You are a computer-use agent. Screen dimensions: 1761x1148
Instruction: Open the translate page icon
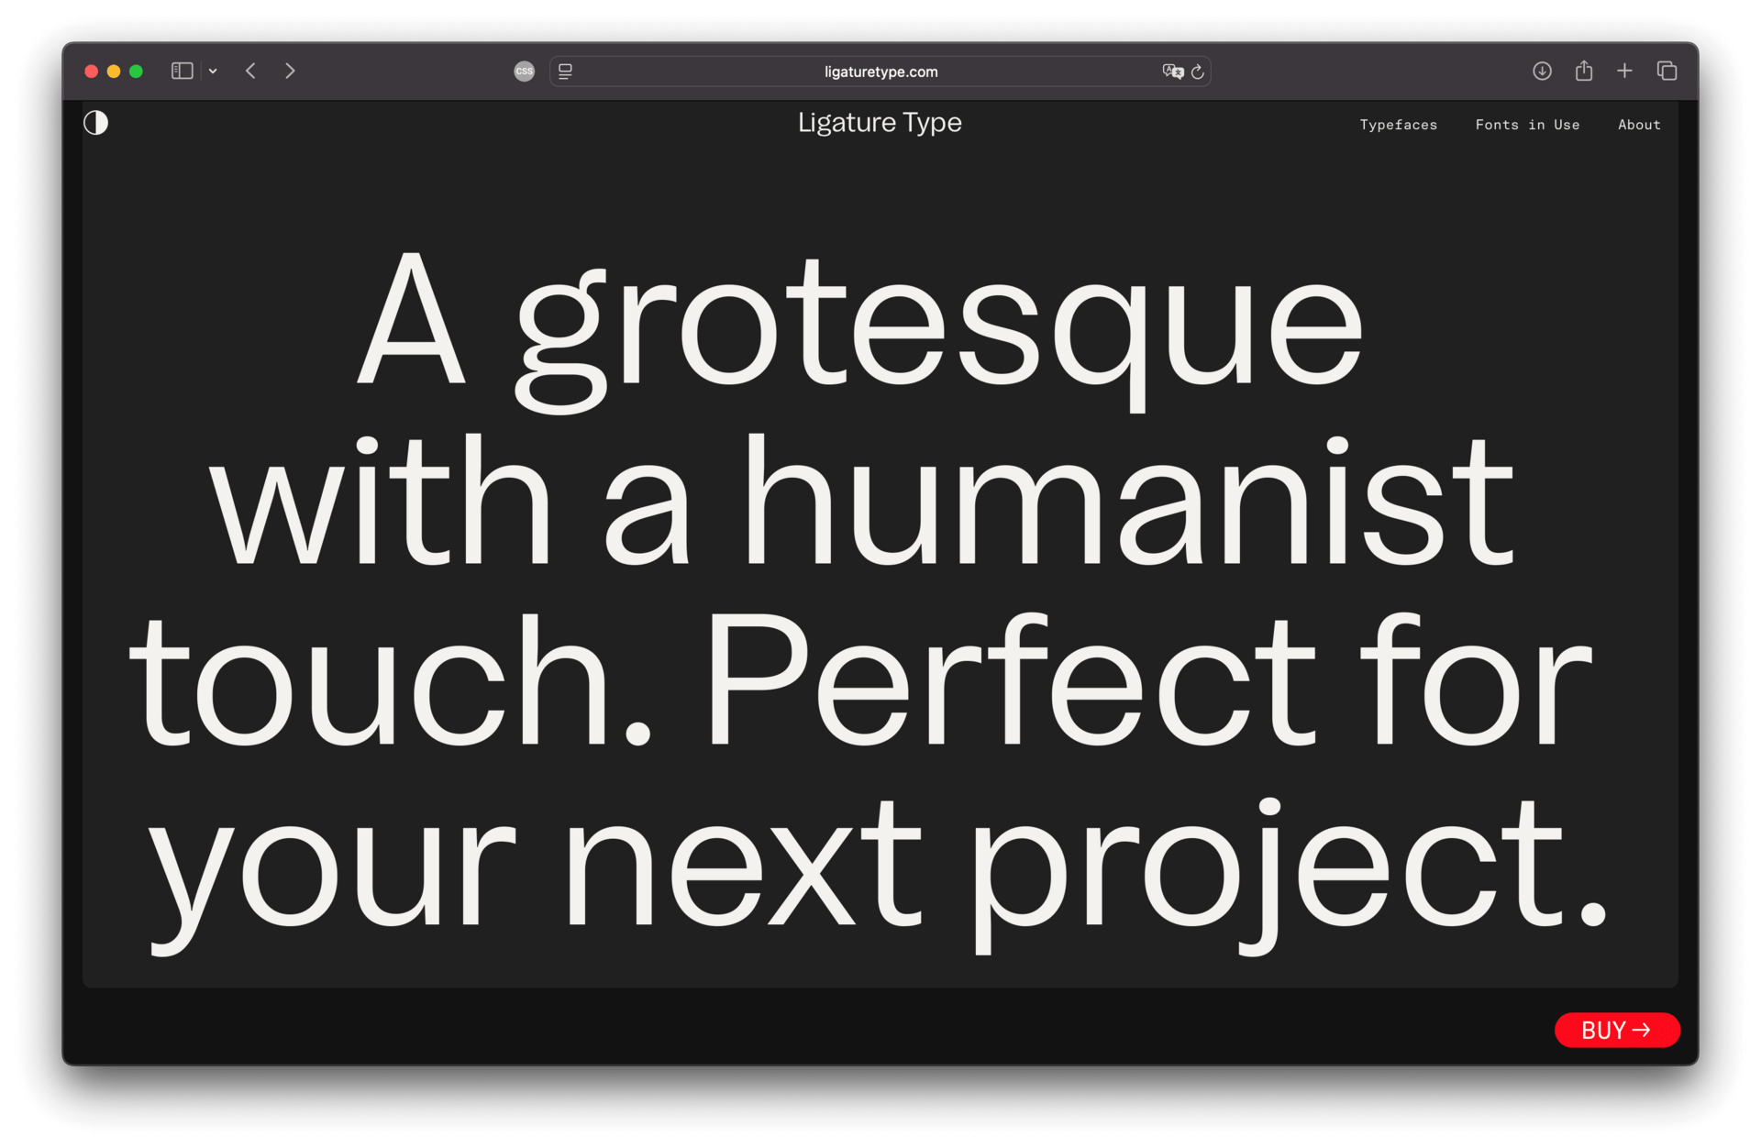(x=1172, y=72)
